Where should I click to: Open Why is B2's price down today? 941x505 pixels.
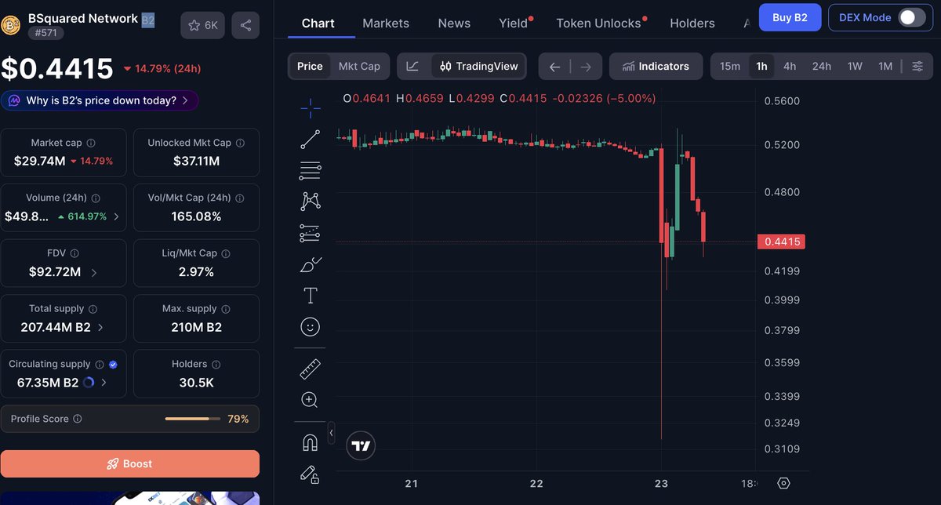point(100,100)
